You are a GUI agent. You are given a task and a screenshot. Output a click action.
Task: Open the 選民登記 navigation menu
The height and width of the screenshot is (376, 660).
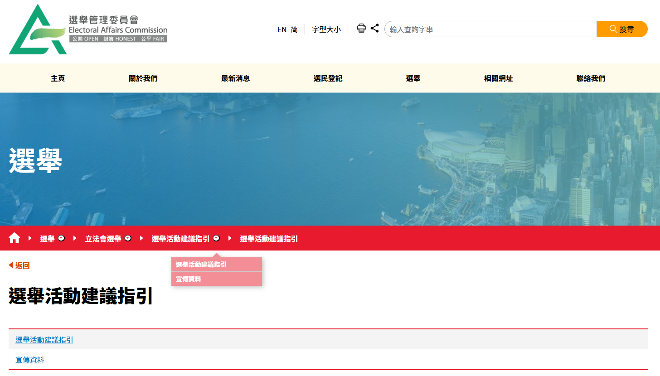pos(328,78)
